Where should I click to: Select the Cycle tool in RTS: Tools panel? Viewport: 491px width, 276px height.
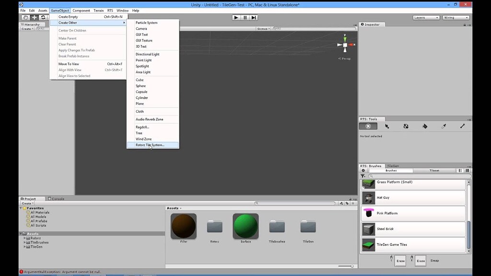click(406, 126)
